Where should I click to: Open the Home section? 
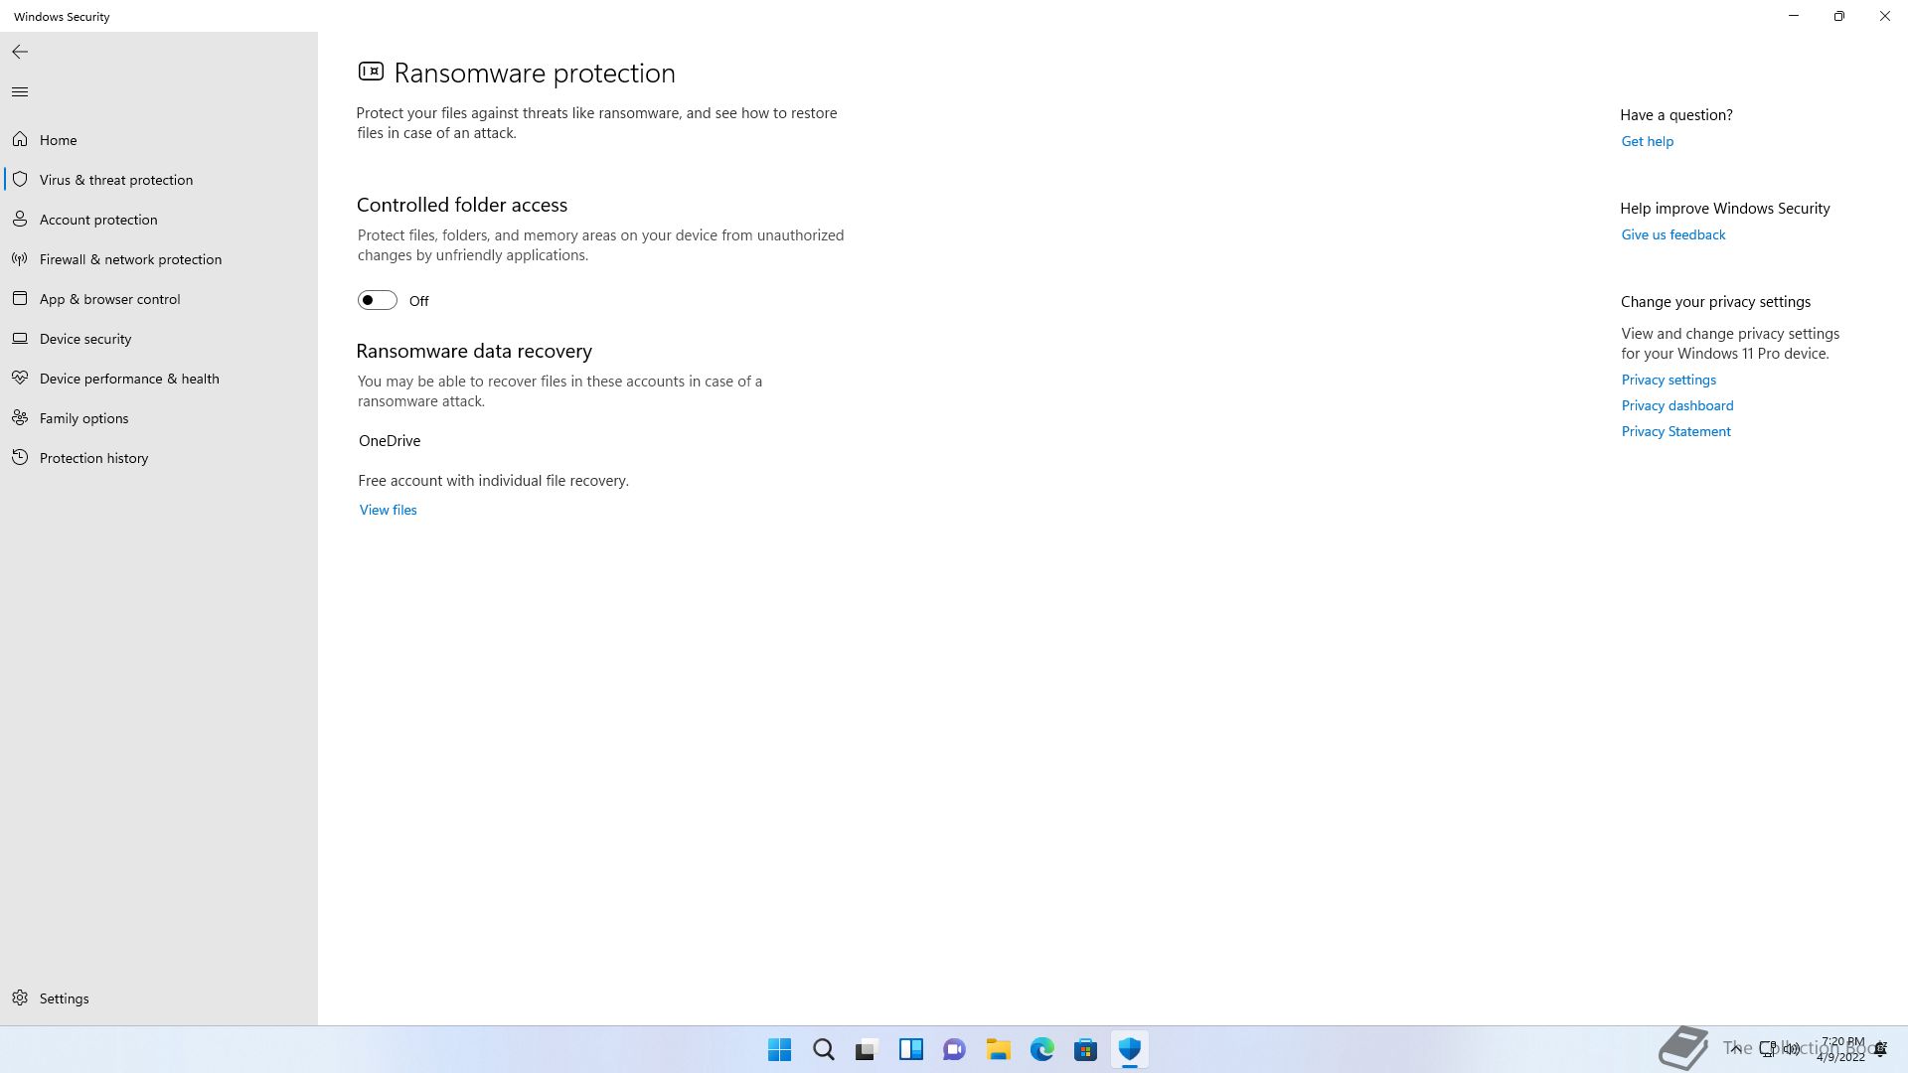pyautogui.click(x=159, y=140)
